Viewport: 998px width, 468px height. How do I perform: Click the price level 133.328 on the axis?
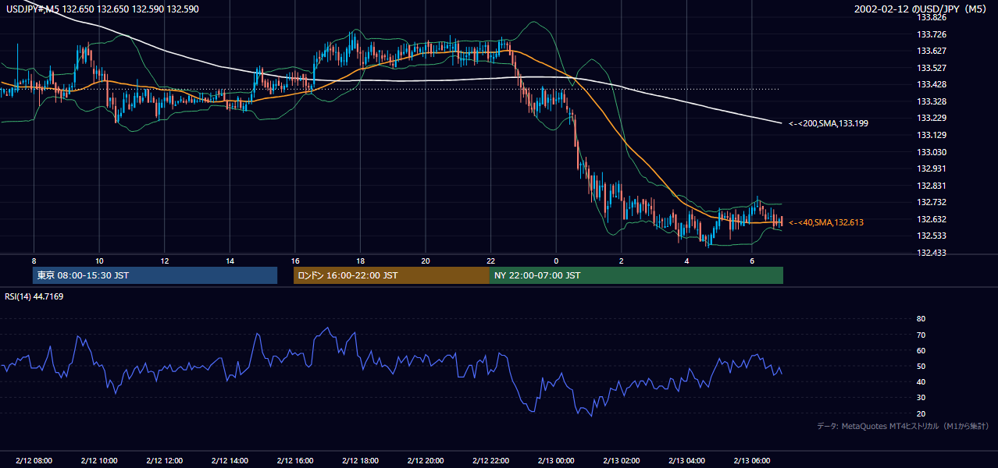pos(932,101)
